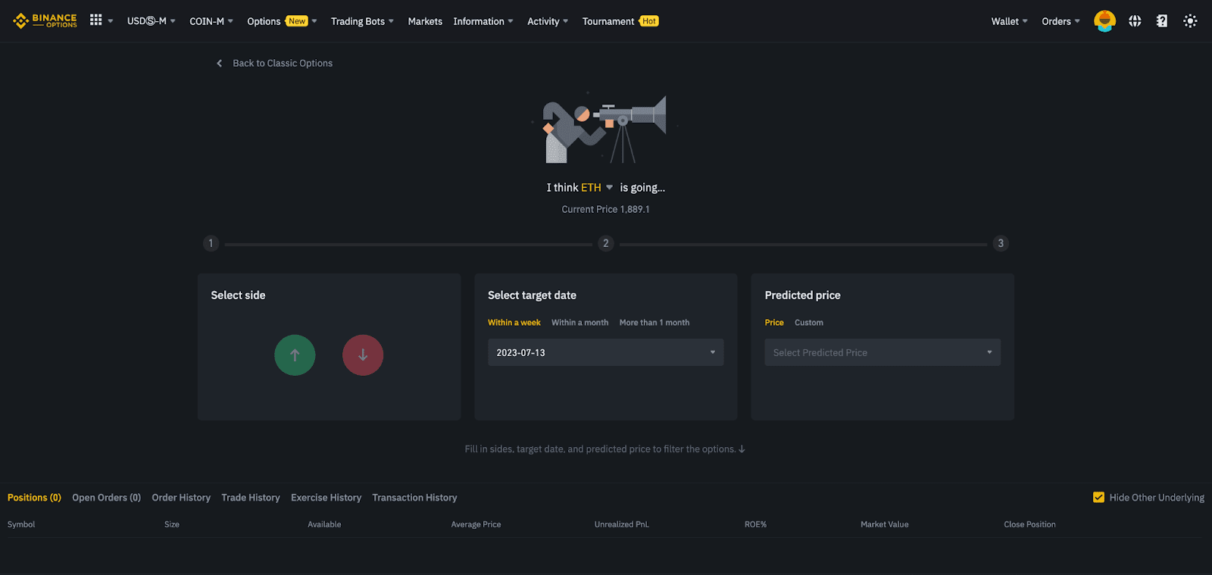View the Transaction History tab

tap(414, 498)
